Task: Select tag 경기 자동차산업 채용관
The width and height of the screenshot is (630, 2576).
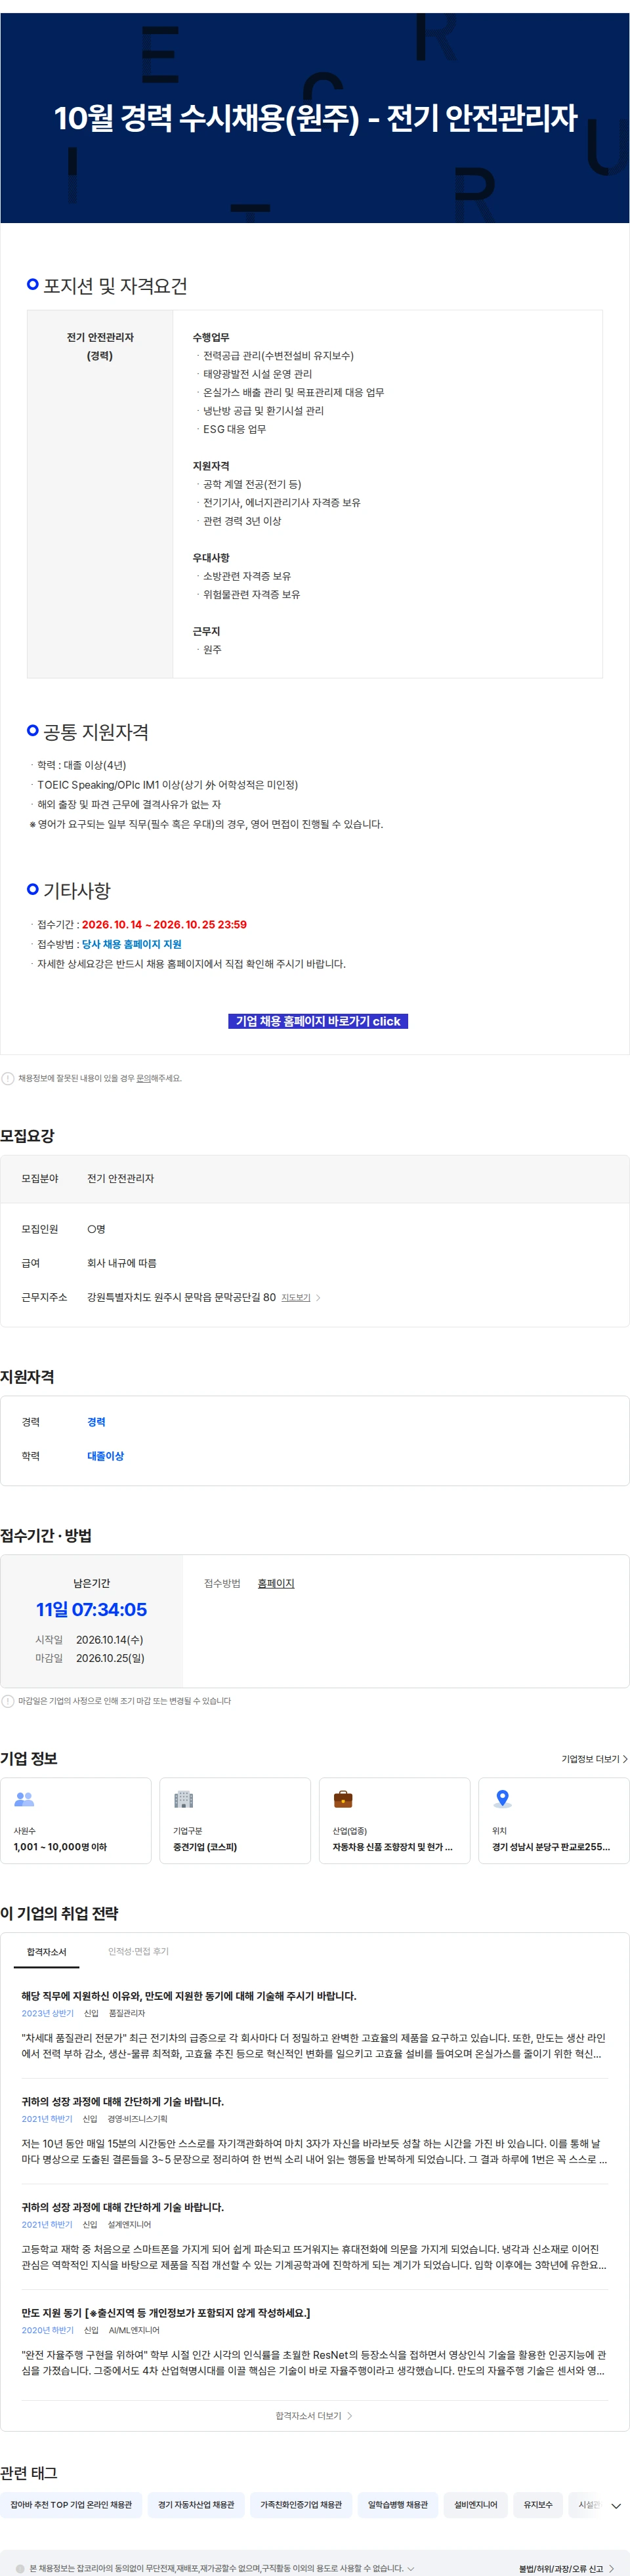Action: click(x=196, y=2504)
